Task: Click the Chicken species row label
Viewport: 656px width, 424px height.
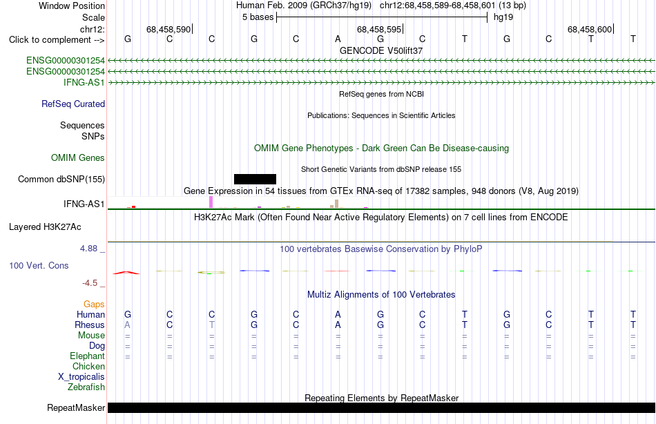Action: coord(88,367)
